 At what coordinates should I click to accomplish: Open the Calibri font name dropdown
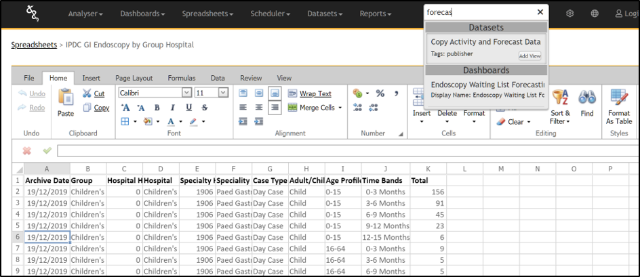(186, 93)
